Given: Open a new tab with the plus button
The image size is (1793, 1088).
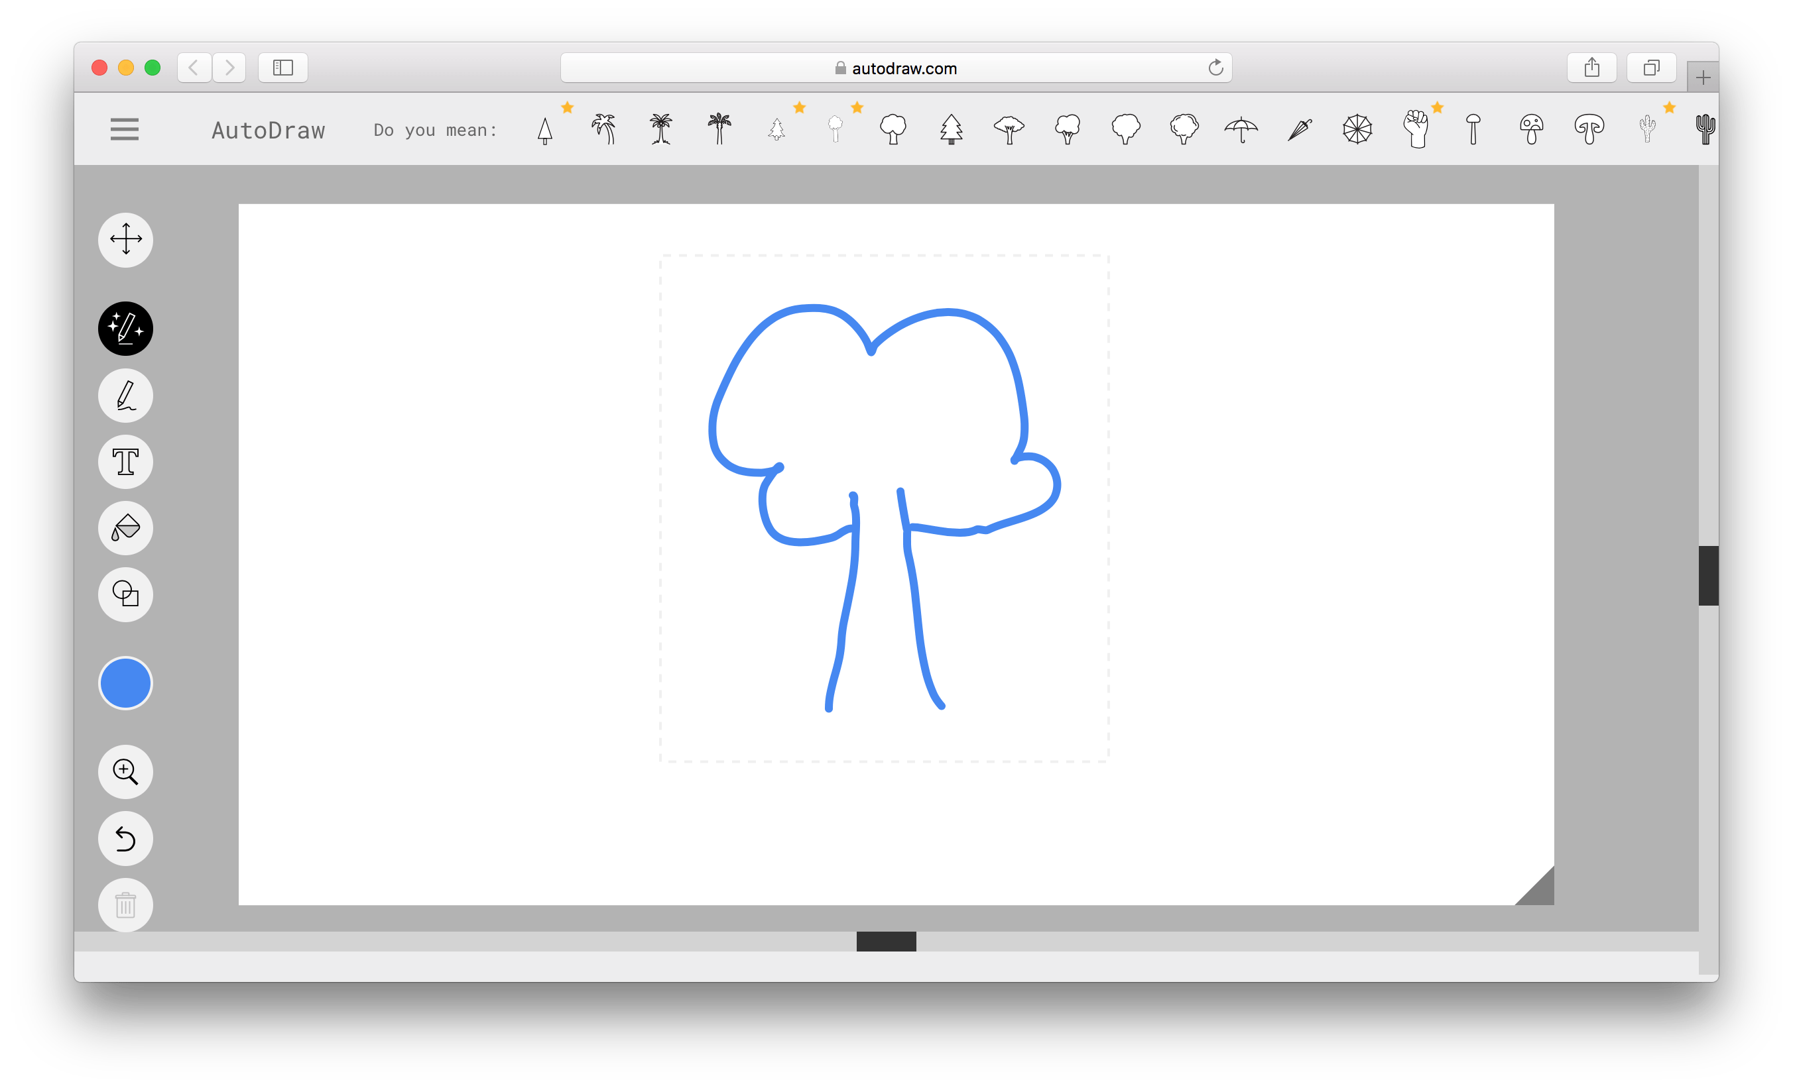Looking at the screenshot, I should click(1703, 77).
